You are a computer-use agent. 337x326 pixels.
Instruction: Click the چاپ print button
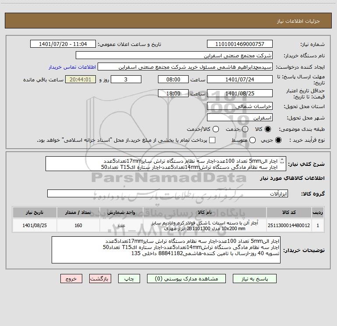(x=129, y=279)
